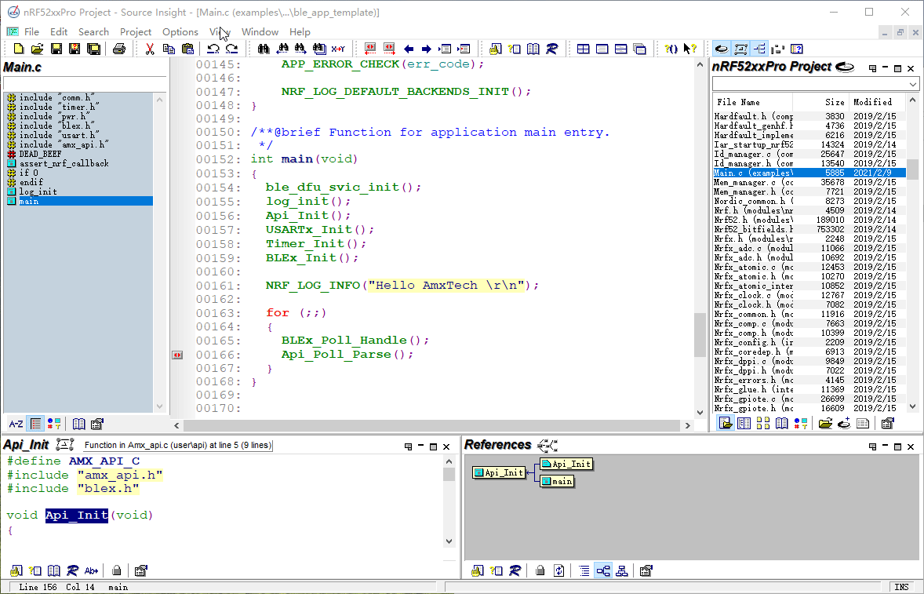Open the Help menu
Image resolution: width=924 pixels, height=594 pixels.
[300, 32]
